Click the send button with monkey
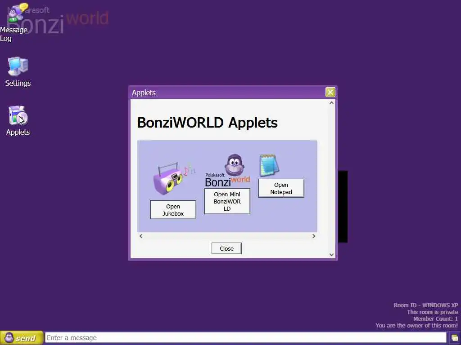Image resolution: width=461 pixels, height=345 pixels. (22, 338)
